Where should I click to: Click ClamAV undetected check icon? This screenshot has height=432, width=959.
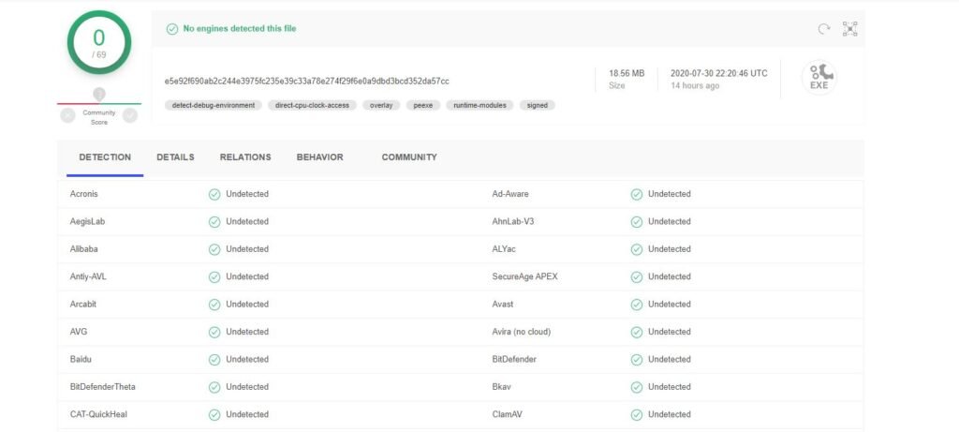pyautogui.click(x=637, y=414)
